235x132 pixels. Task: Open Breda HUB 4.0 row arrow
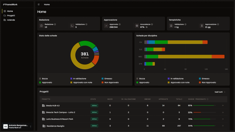pos(223,106)
